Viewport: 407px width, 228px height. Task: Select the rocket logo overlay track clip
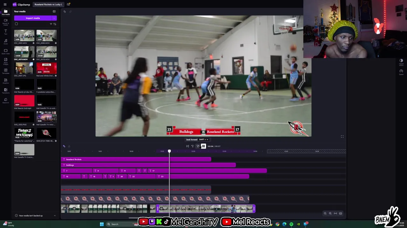pyautogui.click(x=155, y=199)
